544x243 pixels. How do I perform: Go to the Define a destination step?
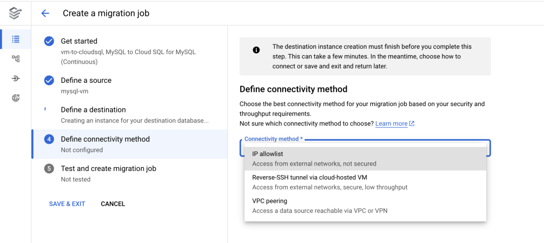[x=93, y=110]
